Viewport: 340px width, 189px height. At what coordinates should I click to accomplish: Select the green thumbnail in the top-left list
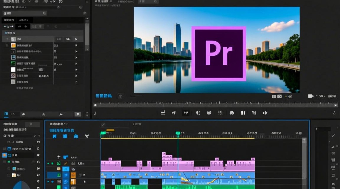13,64
